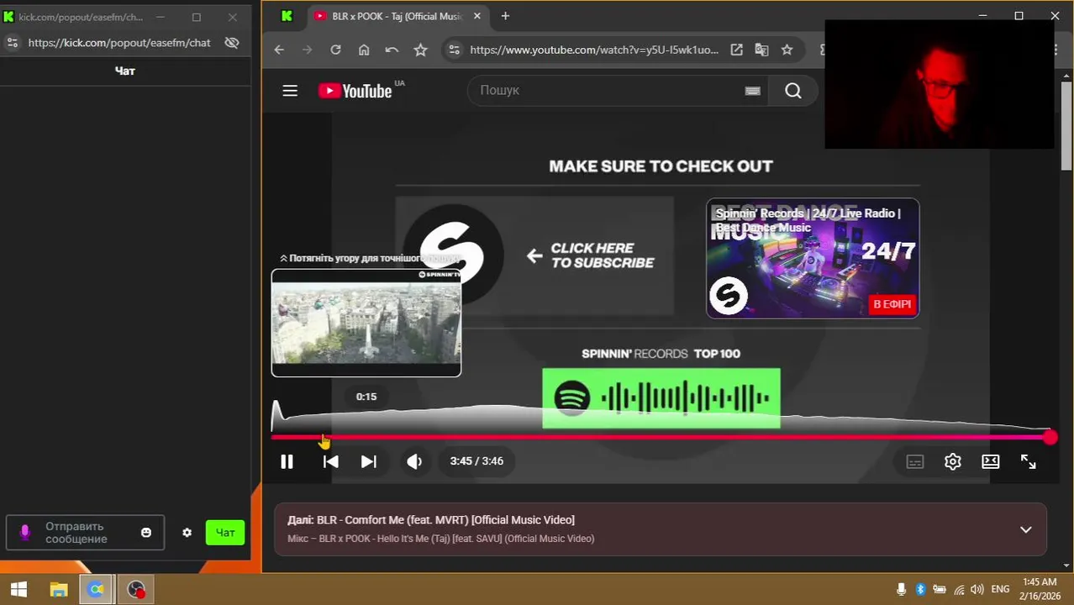The width and height of the screenshot is (1074, 605).
Task: Click the Отправить сообщение chat input
Action: (x=85, y=533)
